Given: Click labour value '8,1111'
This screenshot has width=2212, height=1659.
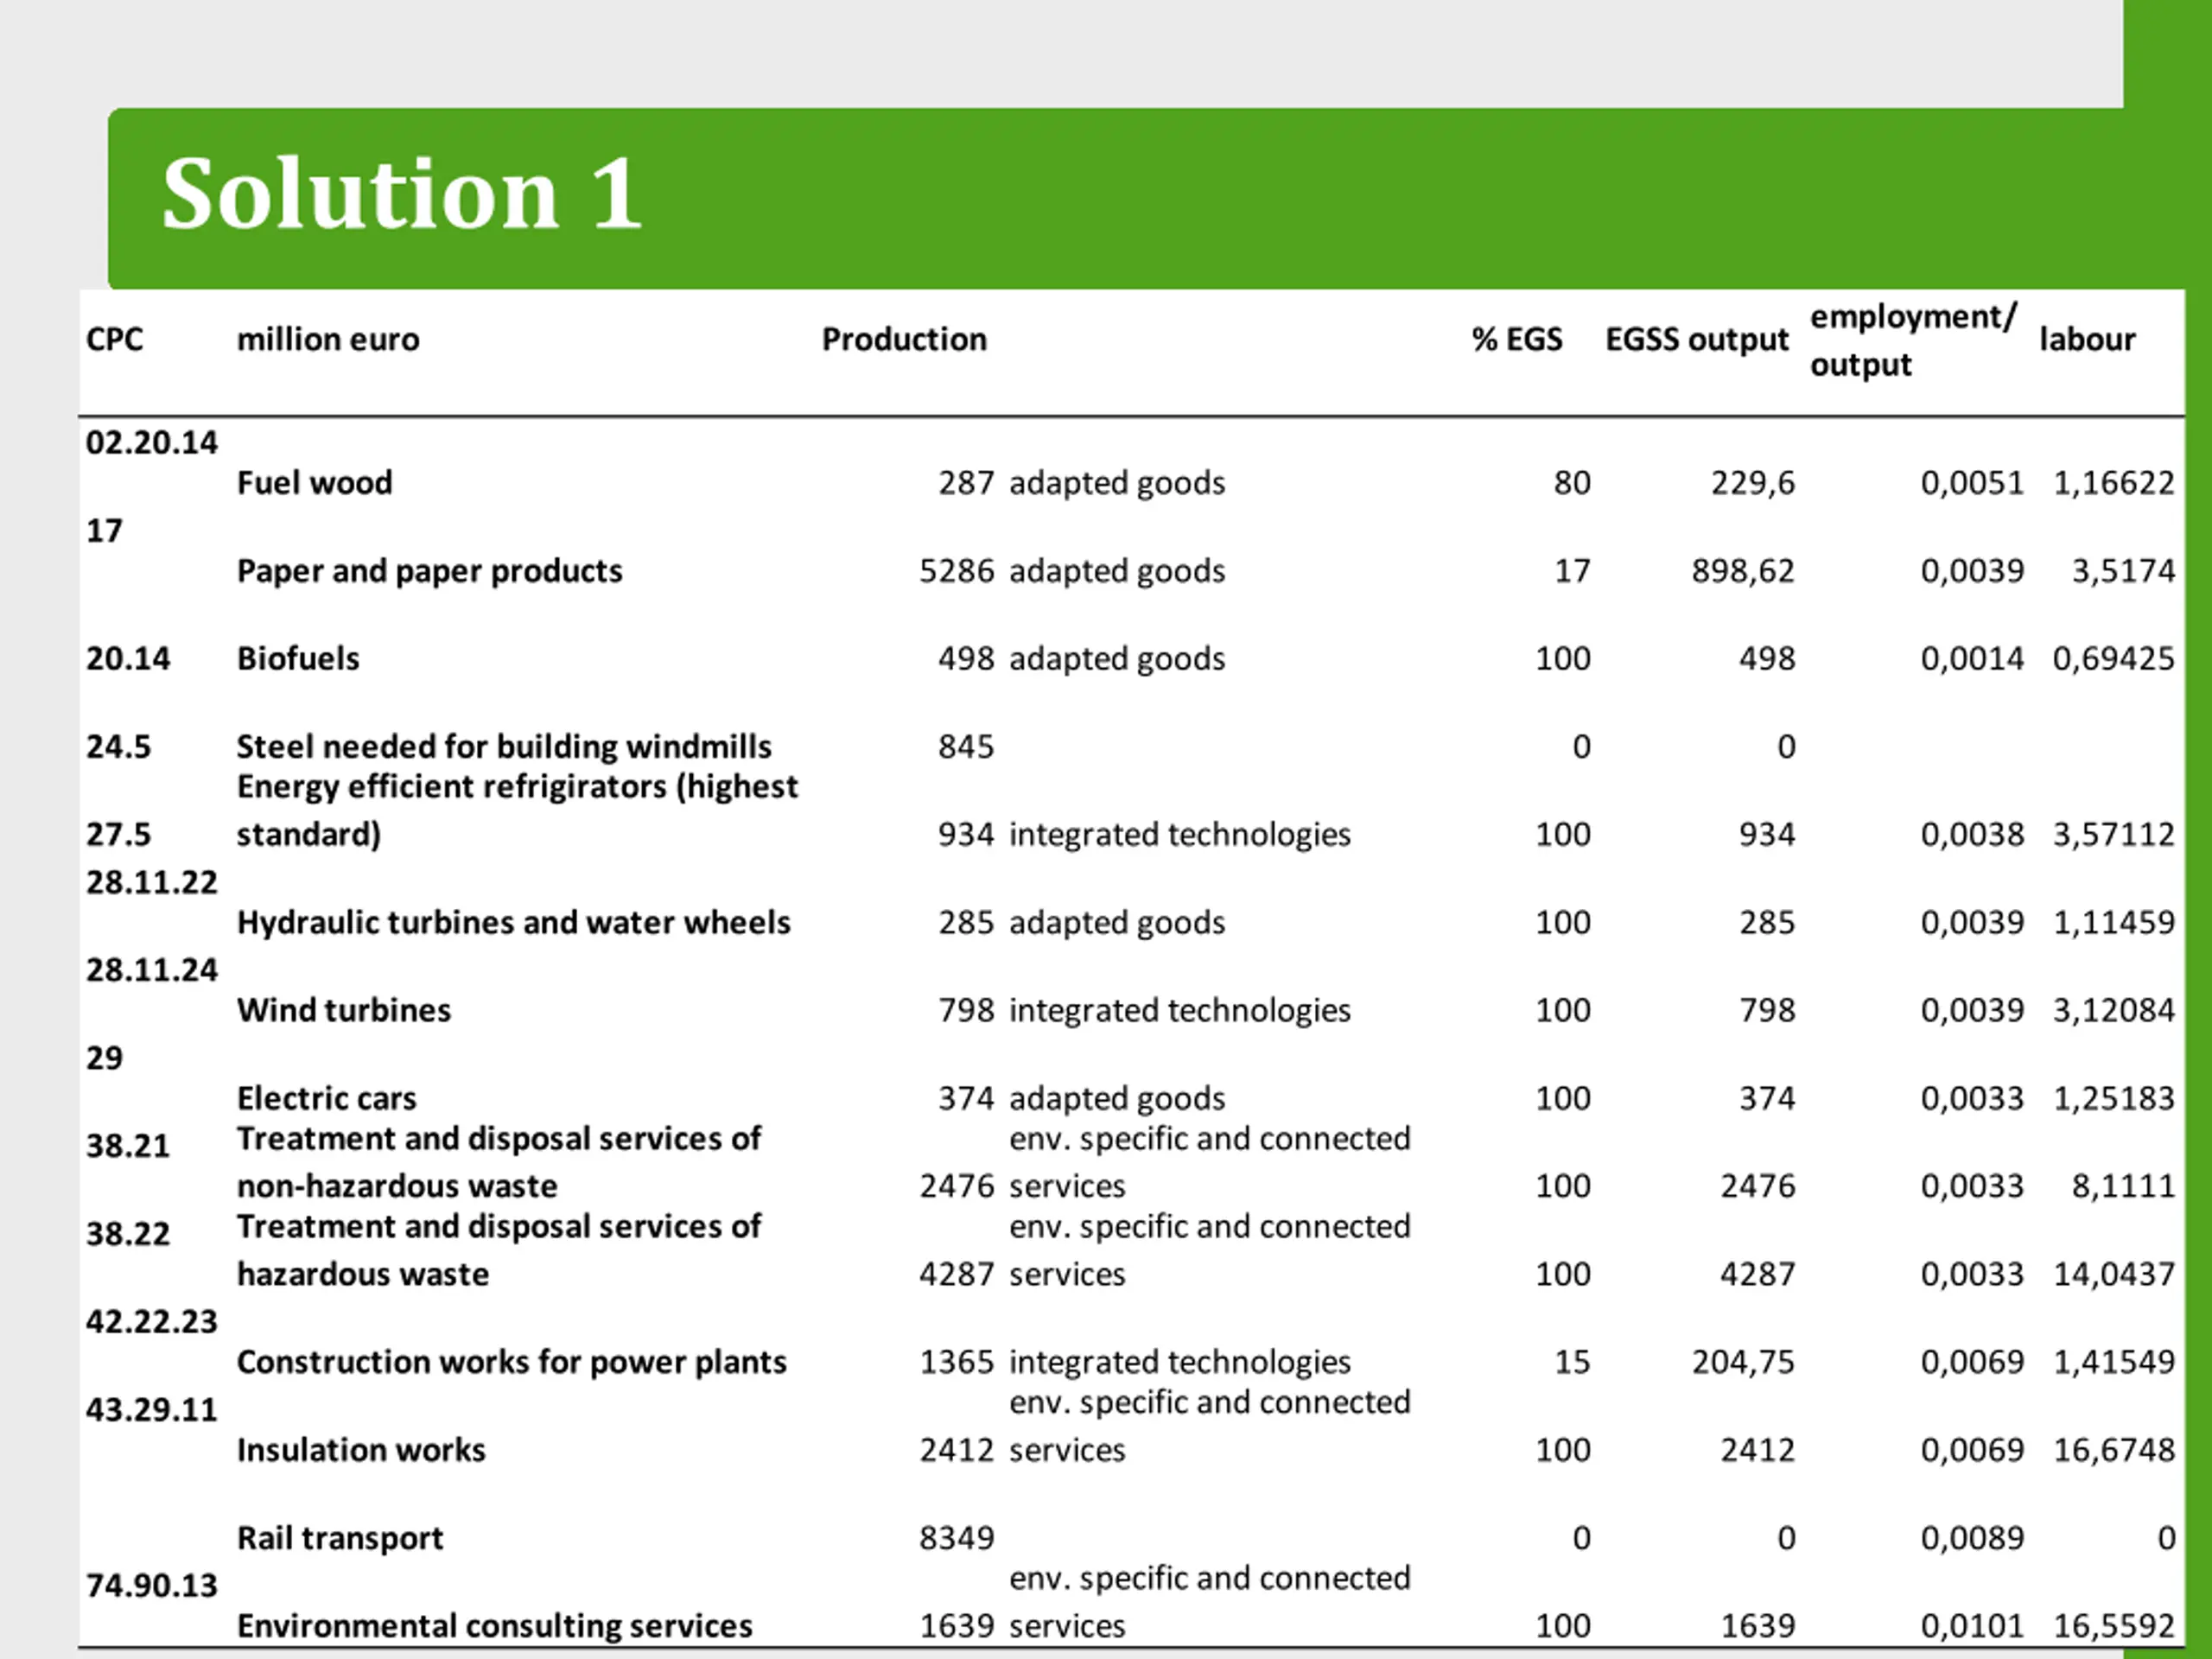Looking at the screenshot, I should tap(2122, 1186).
